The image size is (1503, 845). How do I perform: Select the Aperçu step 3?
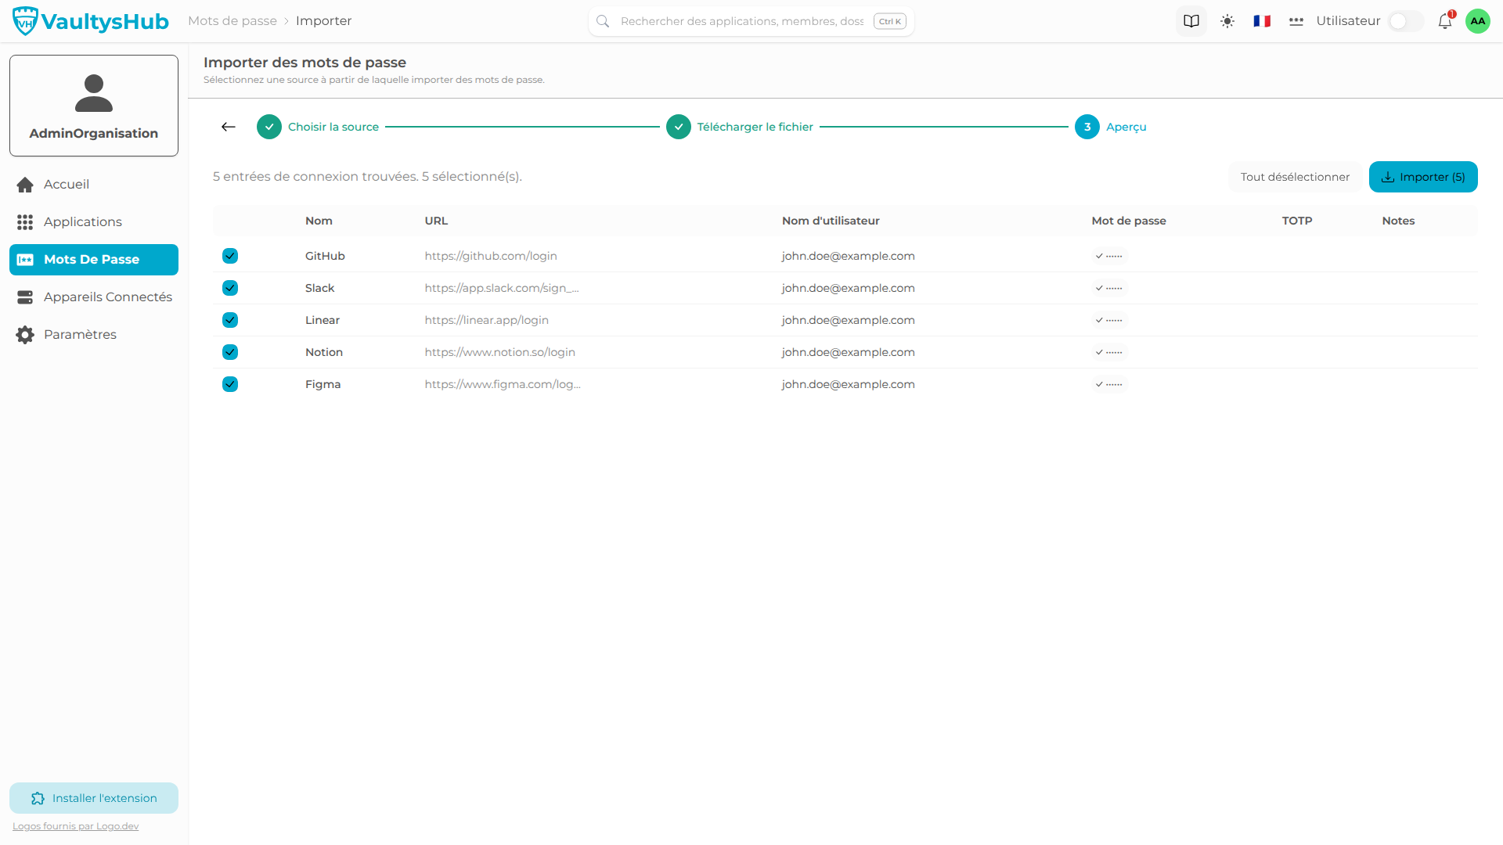pyautogui.click(x=1111, y=127)
